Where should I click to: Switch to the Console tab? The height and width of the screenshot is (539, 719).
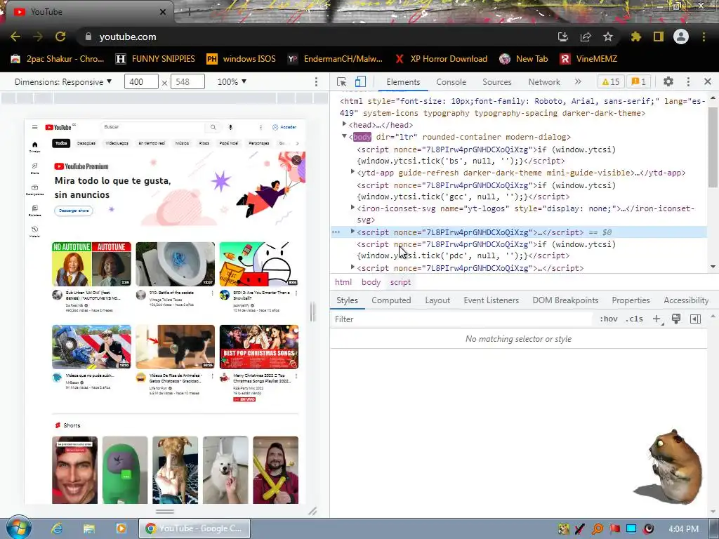(451, 81)
